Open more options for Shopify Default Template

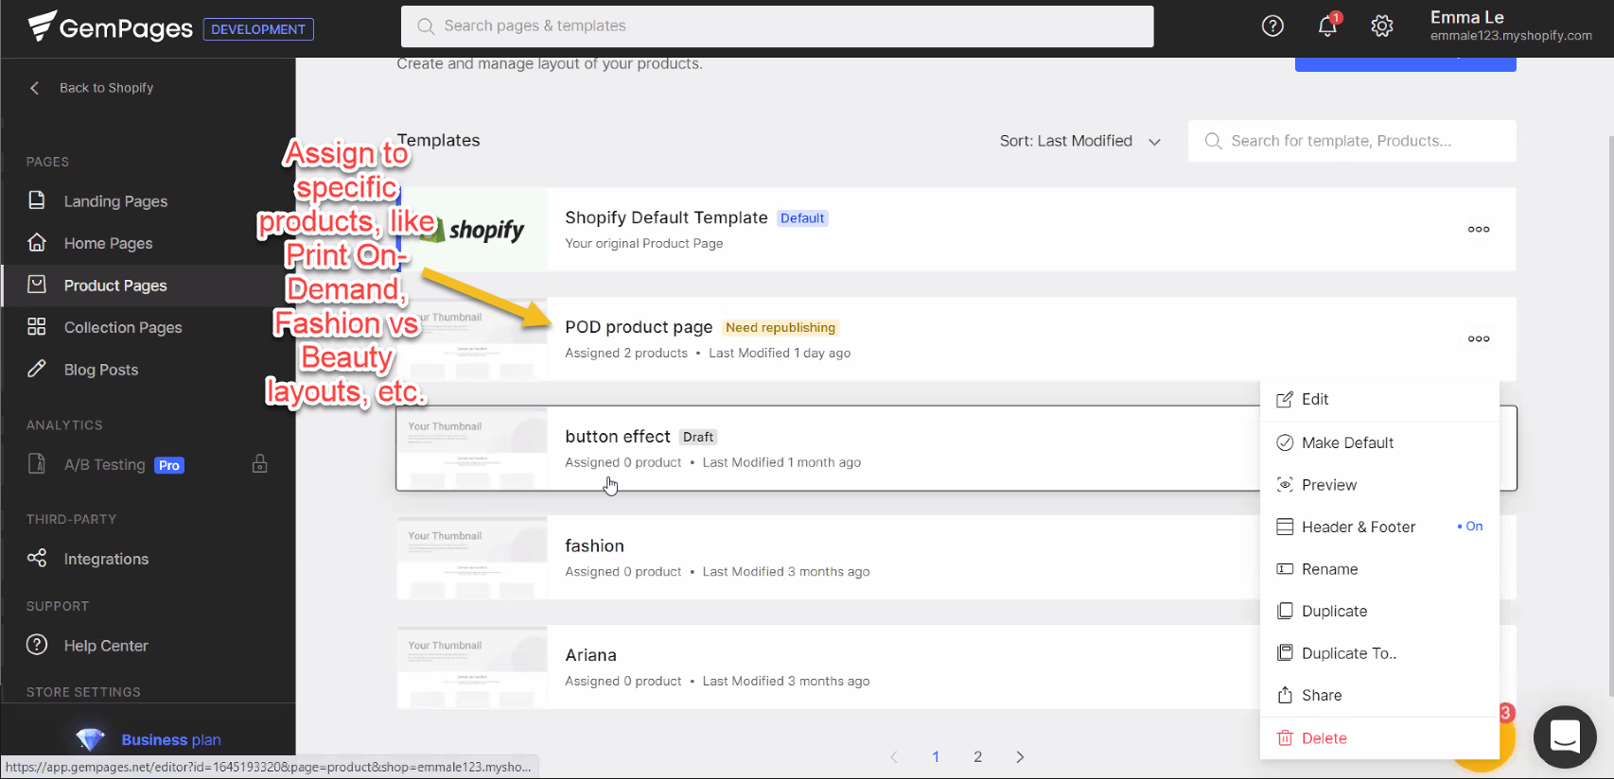click(1479, 230)
